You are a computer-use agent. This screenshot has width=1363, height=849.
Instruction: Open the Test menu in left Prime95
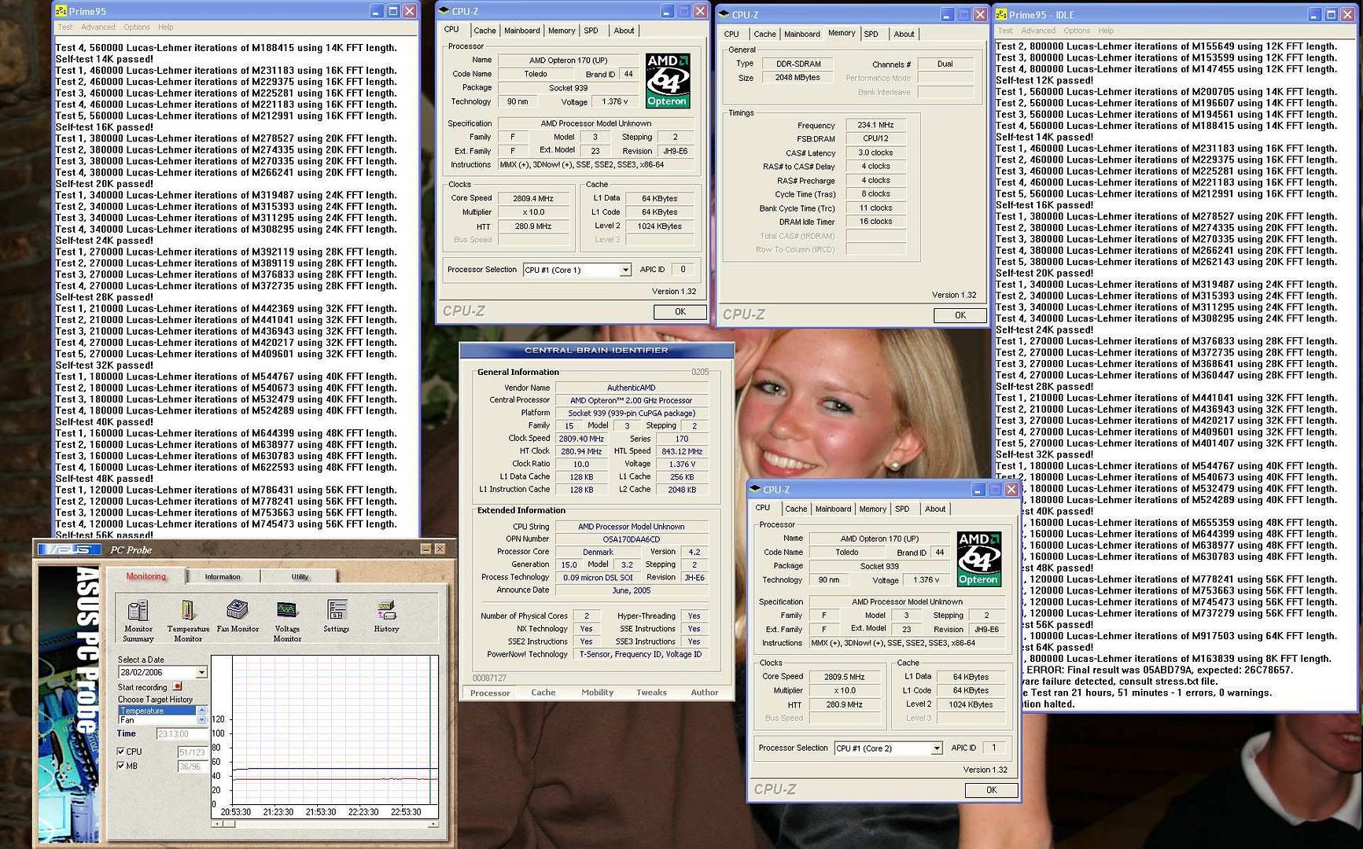(x=65, y=27)
